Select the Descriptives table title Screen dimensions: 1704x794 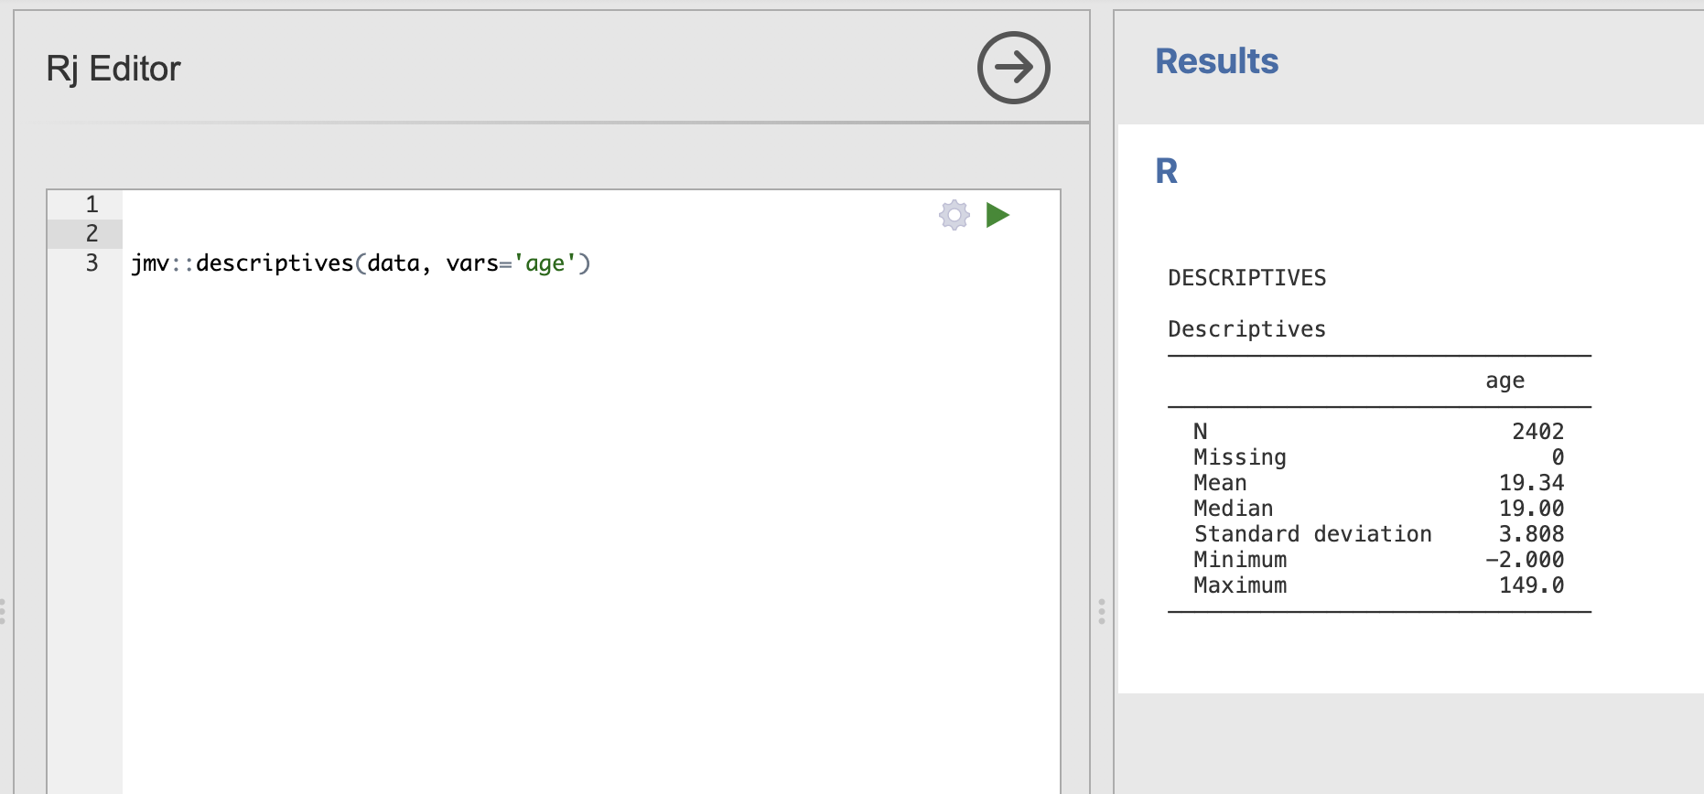[1246, 329]
